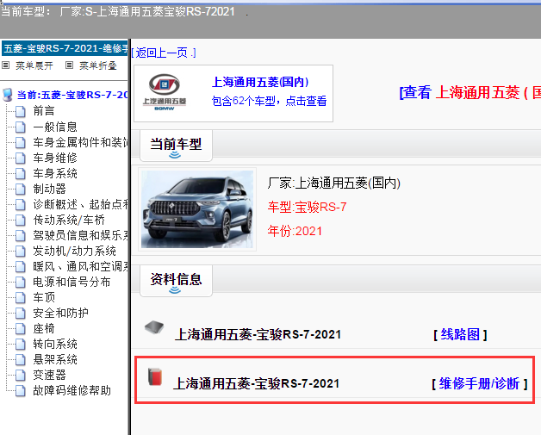Select 发动机/动力系统 in the tree

point(74,251)
